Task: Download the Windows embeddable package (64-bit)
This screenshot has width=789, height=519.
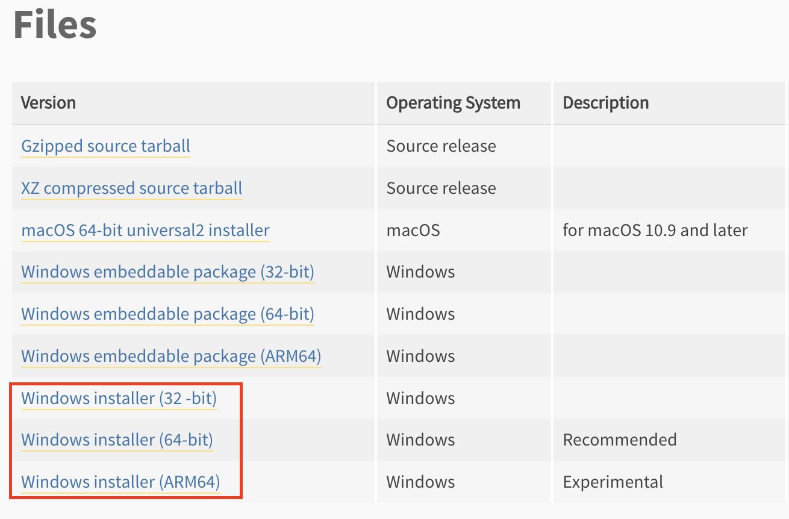Action: click(x=167, y=314)
